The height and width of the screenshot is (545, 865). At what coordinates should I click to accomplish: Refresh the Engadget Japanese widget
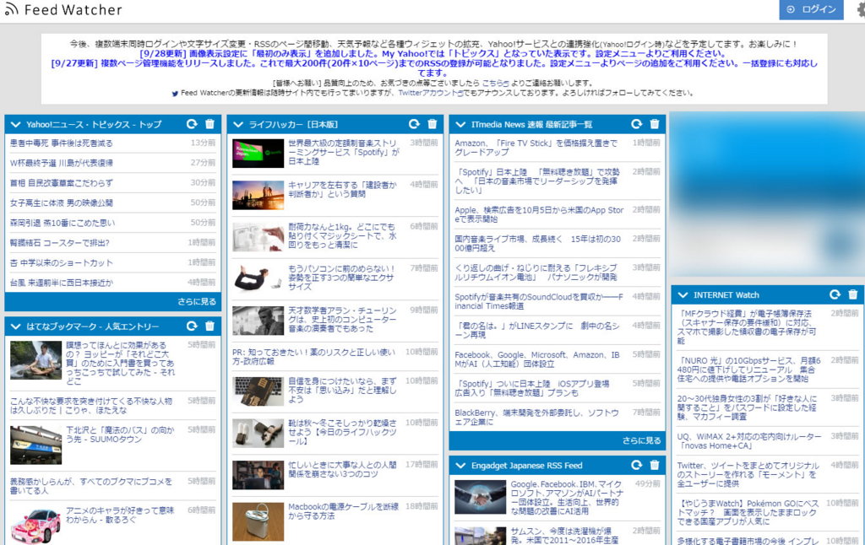click(x=637, y=466)
